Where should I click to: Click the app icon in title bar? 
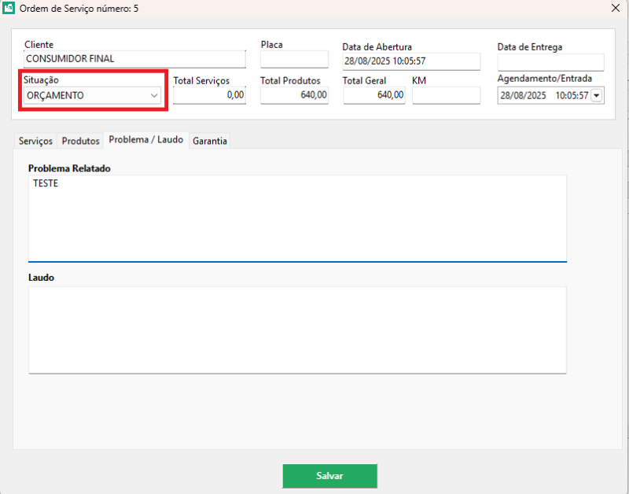[9, 8]
